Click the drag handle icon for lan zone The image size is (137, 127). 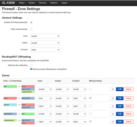[113, 89]
